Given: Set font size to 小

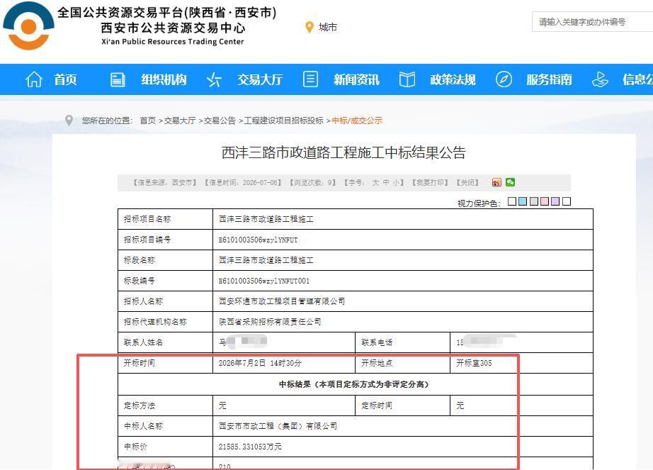Looking at the screenshot, I should pos(396,182).
